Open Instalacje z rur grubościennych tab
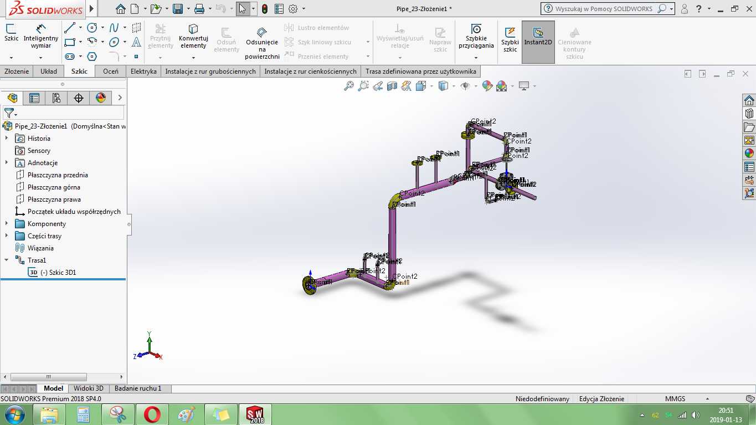 tap(210, 71)
